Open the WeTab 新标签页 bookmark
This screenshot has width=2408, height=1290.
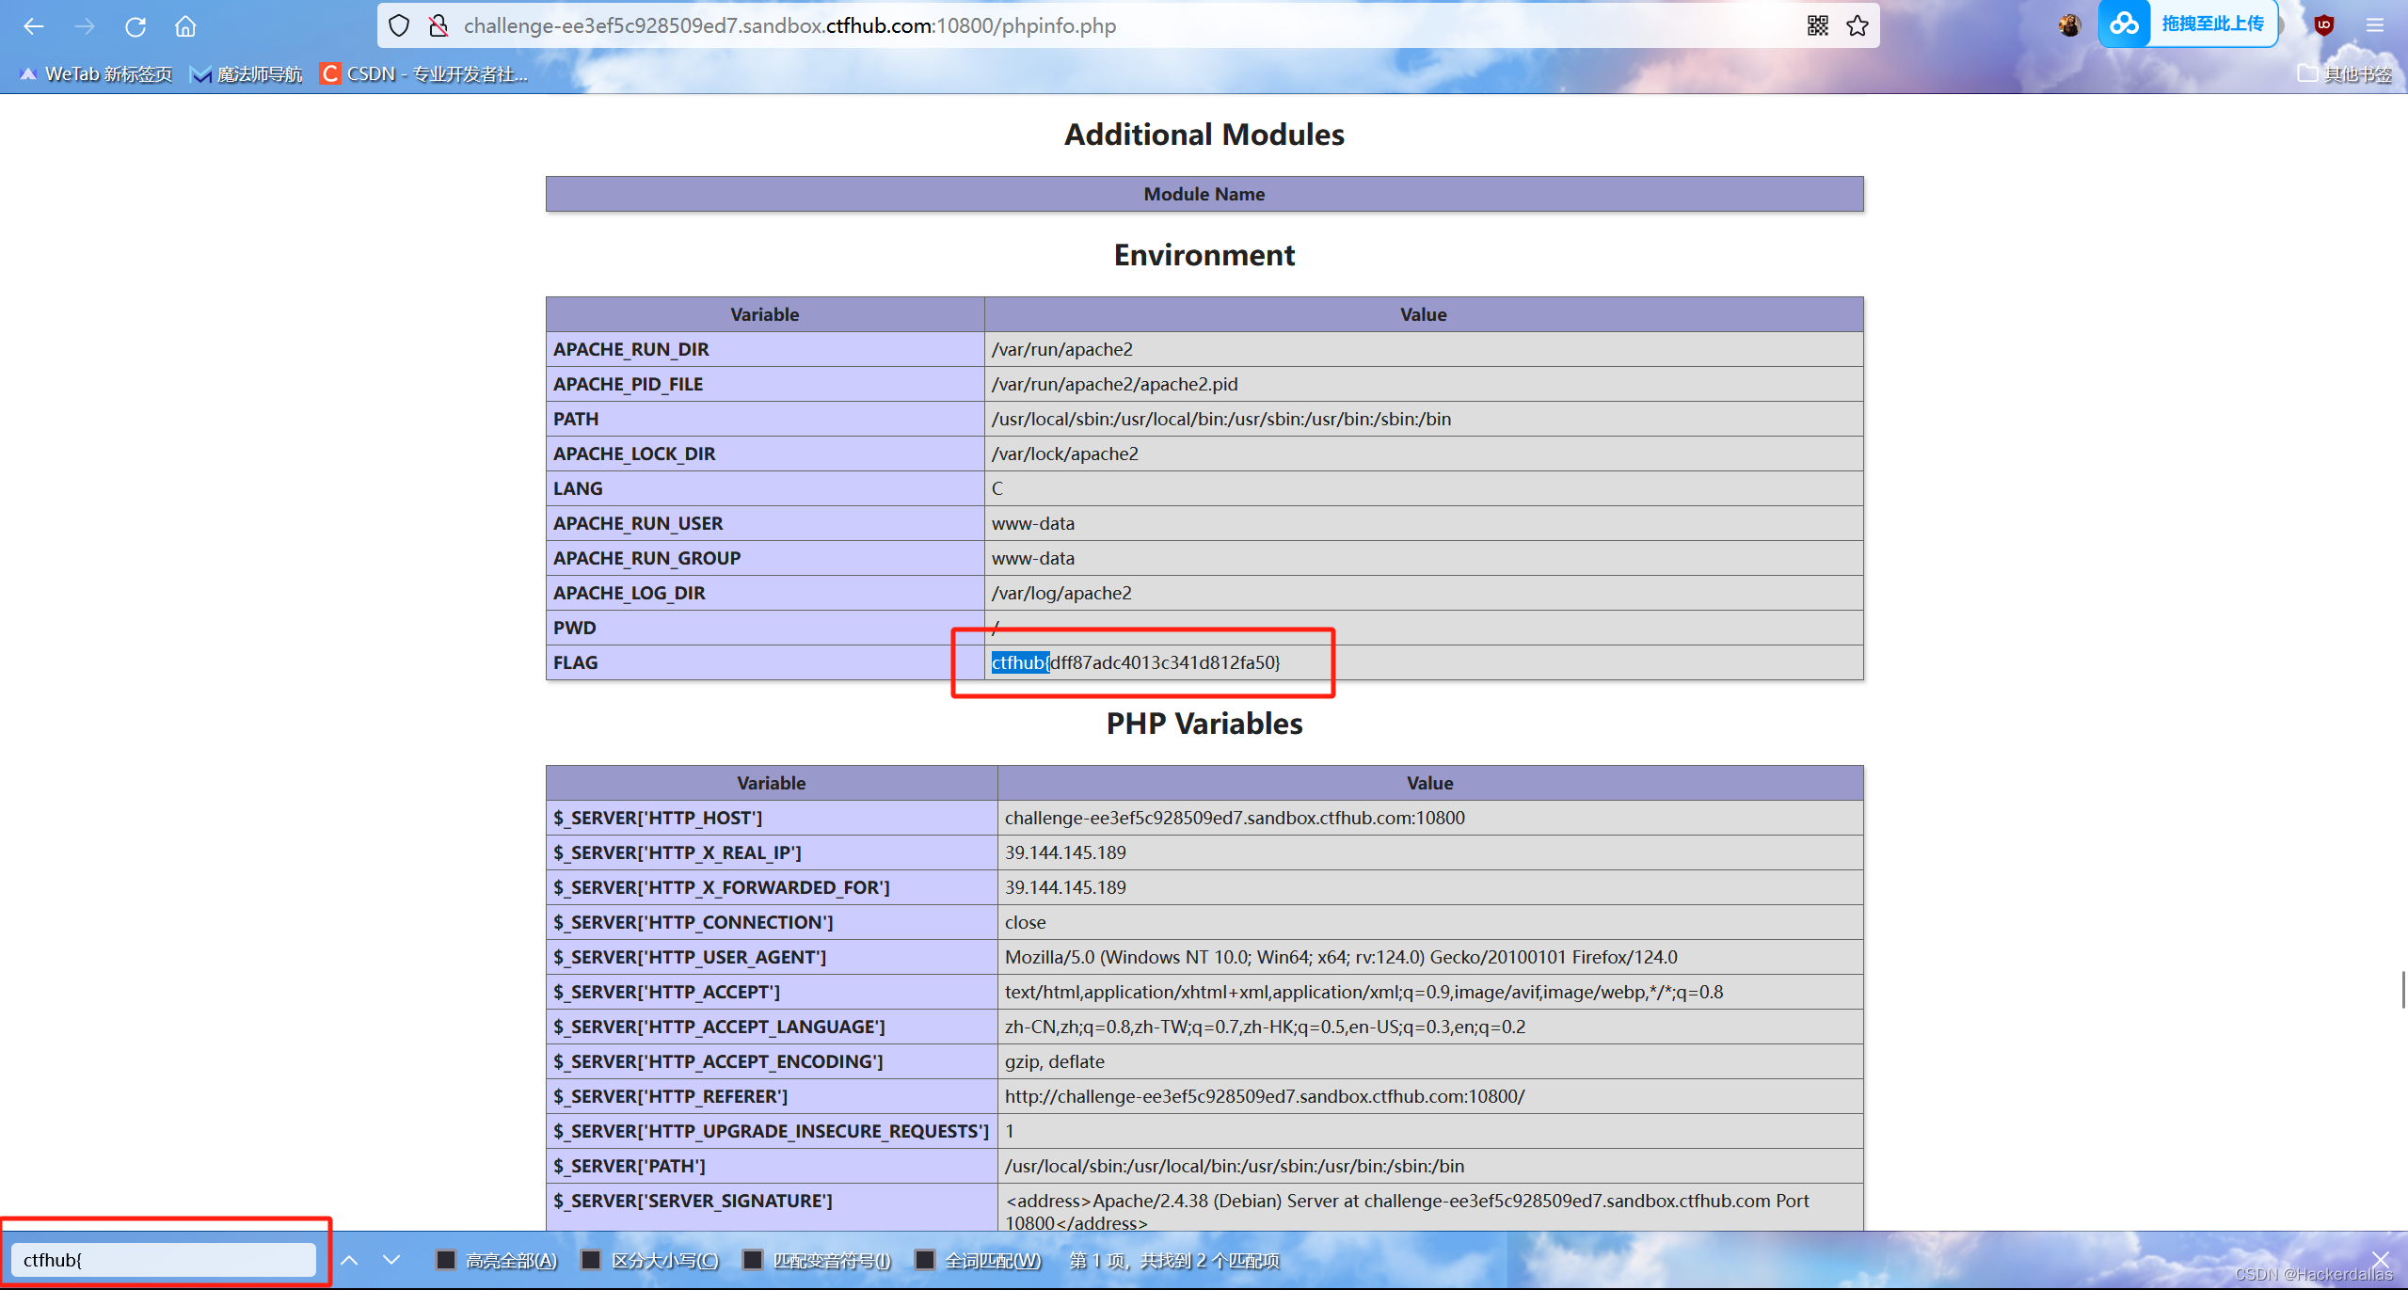[96, 73]
